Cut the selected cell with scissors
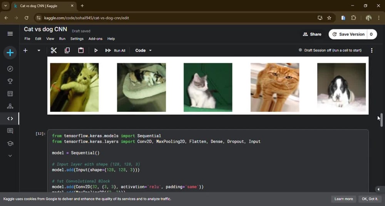 (x=54, y=50)
